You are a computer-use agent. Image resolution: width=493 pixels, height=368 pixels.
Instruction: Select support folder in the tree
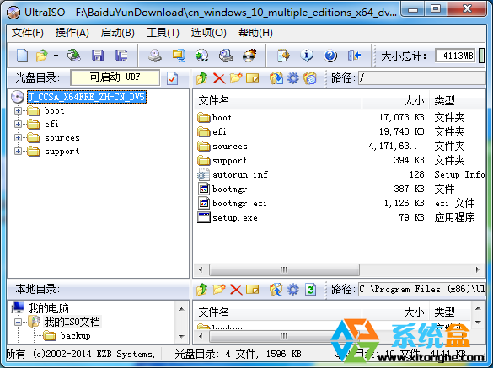click(x=62, y=152)
